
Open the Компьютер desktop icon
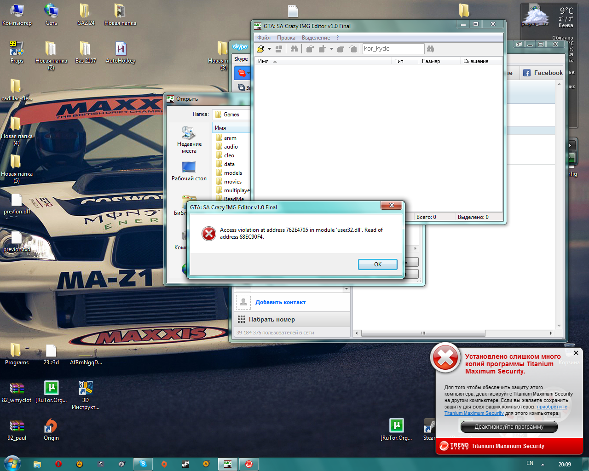[x=17, y=15]
